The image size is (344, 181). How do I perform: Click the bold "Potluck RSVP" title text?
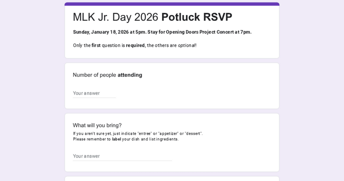click(197, 17)
